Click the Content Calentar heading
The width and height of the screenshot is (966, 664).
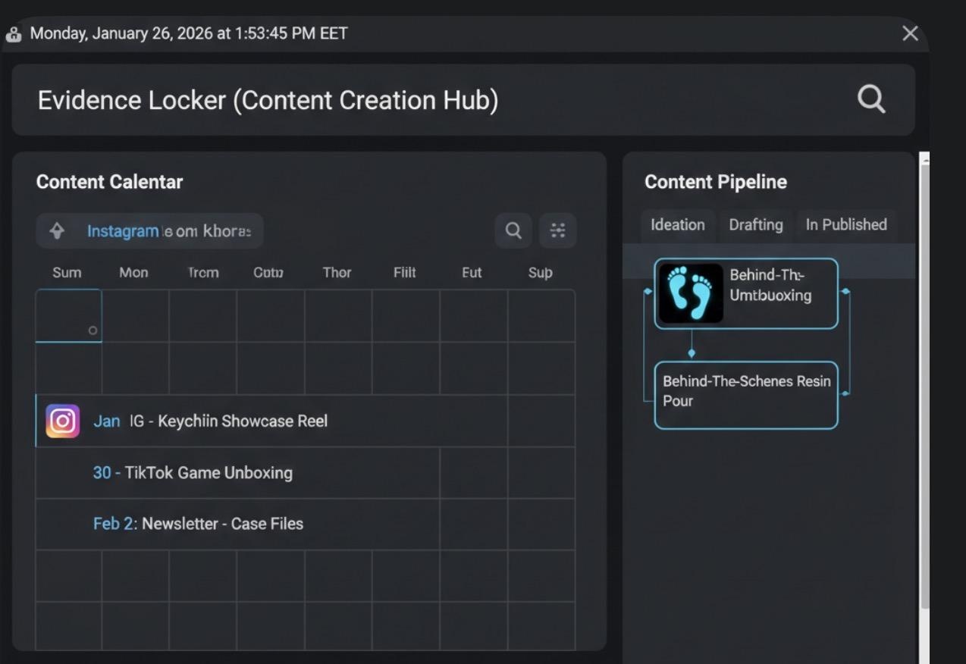(109, 182)
